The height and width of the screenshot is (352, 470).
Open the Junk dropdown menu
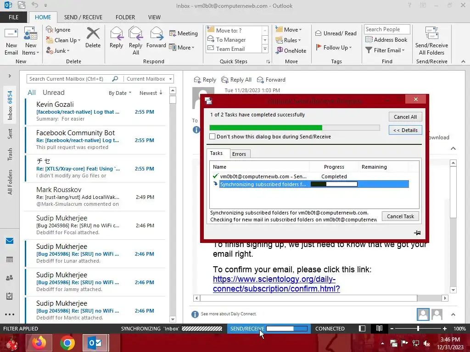[68, 51]
